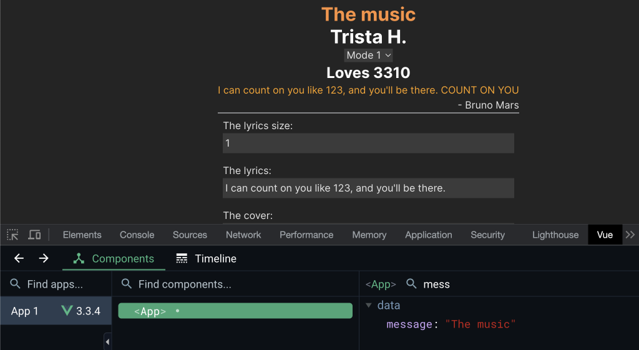This screenshot has width=639, height=350.
Task: Click the Trista H. heading
Action: tap(368, 37)
